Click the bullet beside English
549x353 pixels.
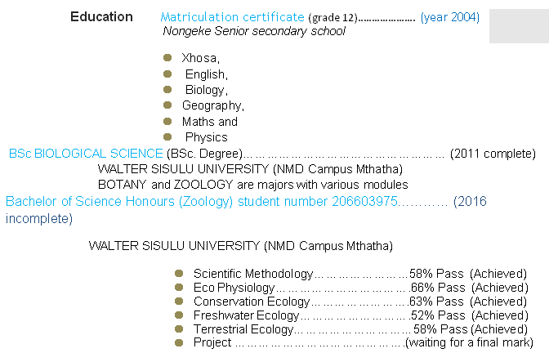pos(167,74)
